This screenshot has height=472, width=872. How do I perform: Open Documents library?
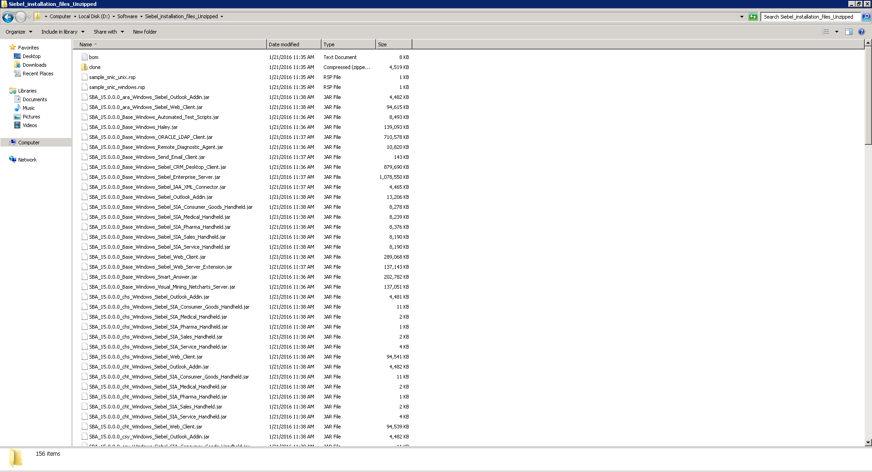[35, 99]
